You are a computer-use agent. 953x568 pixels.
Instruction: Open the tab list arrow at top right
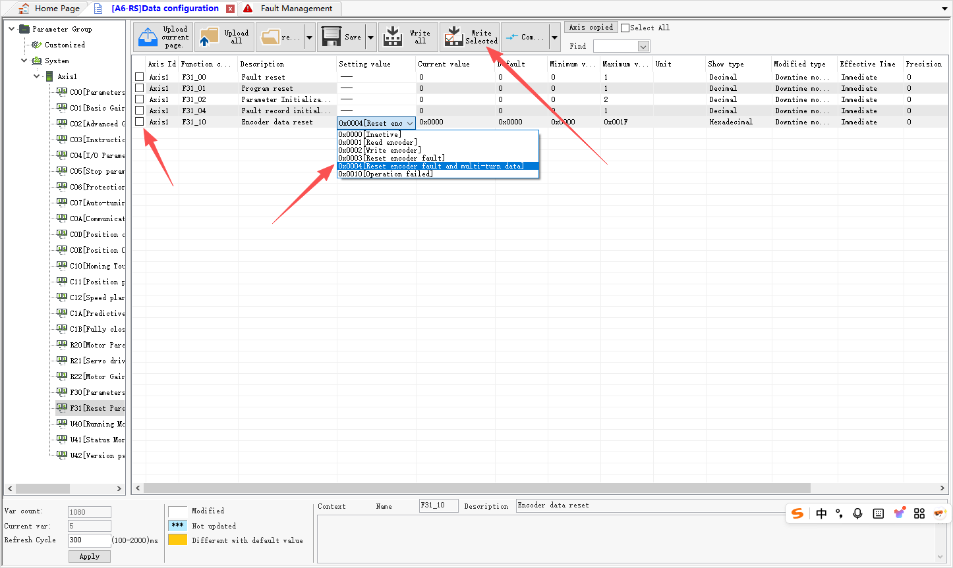(945, 9)
